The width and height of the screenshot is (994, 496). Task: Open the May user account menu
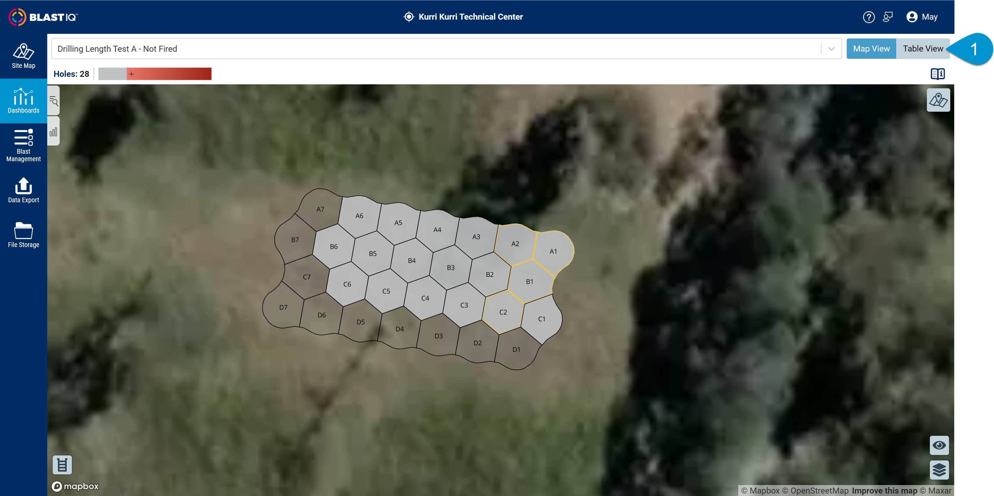pyautogui.click(x=922, y=17)
